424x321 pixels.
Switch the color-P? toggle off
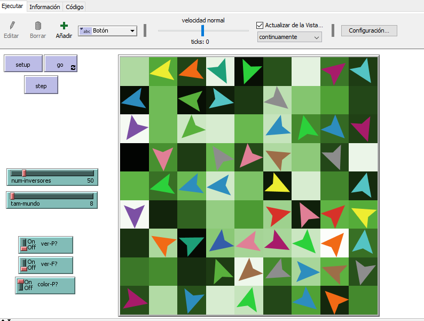point(21,285)
